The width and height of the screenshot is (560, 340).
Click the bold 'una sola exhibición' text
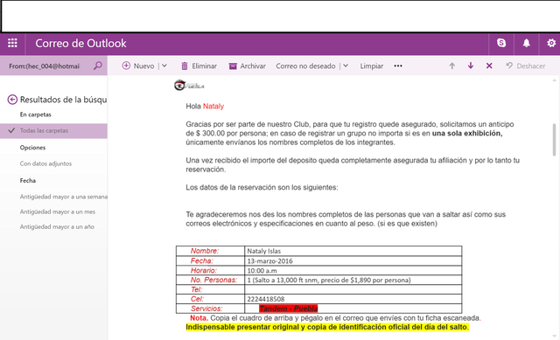coord(467,134)
